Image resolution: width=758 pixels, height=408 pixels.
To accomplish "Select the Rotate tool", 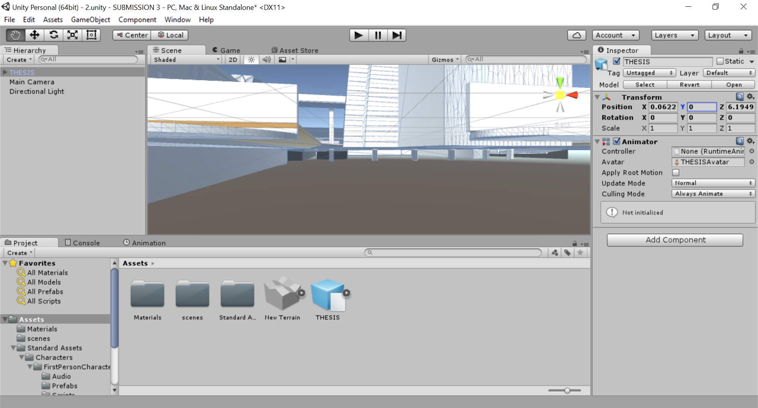I will (53, 35).
